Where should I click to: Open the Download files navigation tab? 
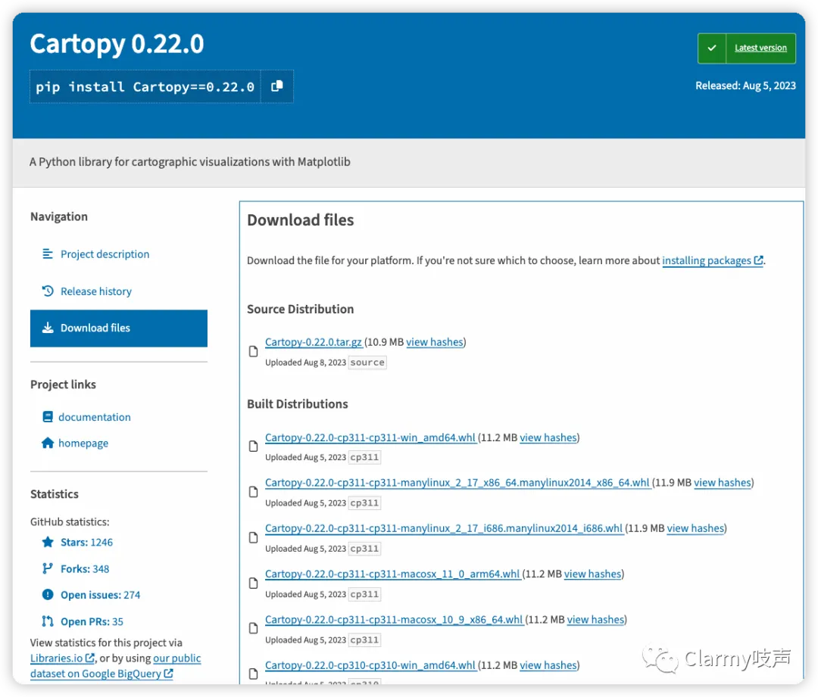pos(119,328)
